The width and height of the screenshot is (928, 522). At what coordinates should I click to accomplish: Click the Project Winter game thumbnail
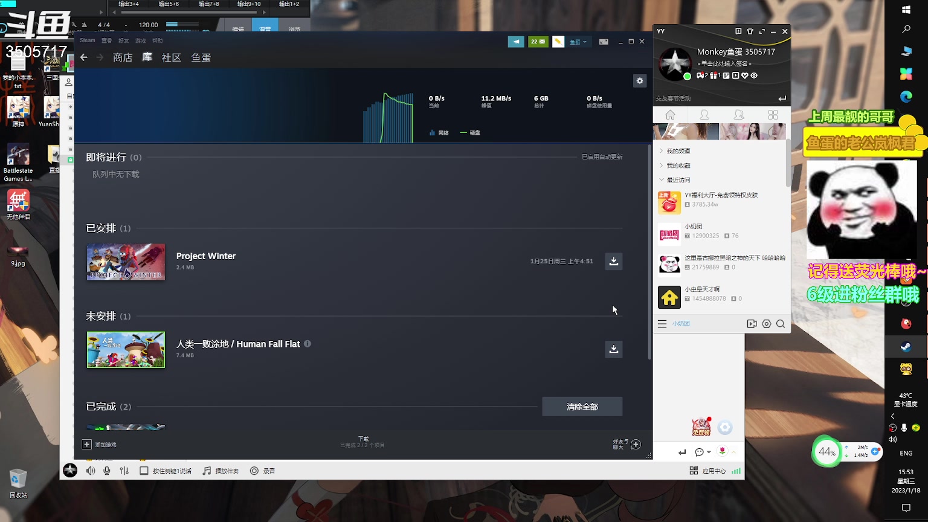click(x=126, y=262)
